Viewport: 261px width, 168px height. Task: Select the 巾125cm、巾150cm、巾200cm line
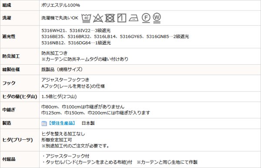coord(96,113)
